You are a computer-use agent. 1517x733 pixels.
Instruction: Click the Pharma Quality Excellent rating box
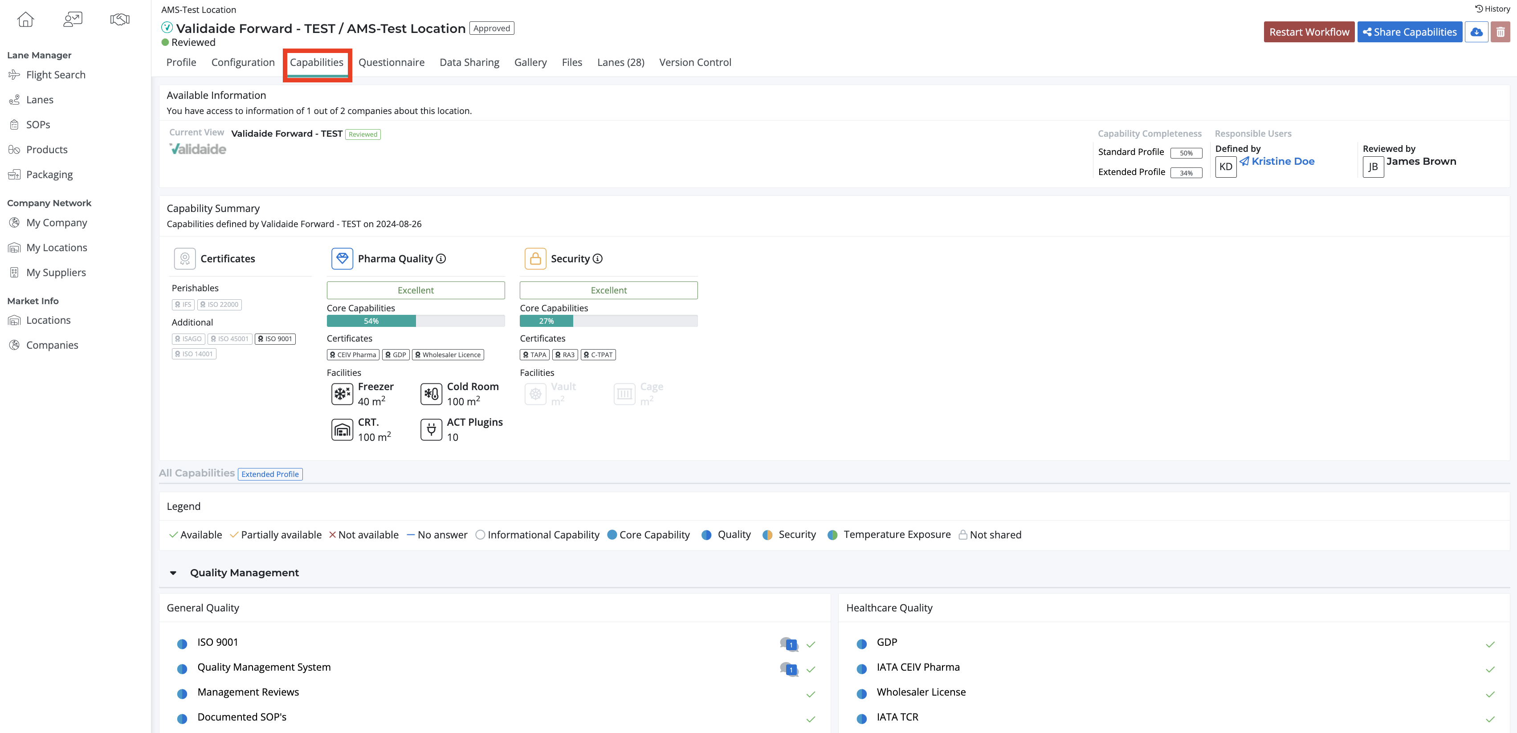click(x=416, y=290)
